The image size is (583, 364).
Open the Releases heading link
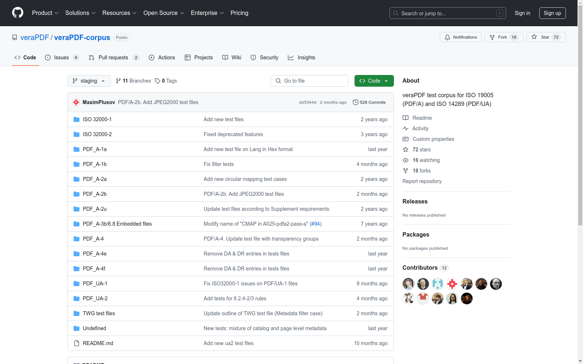click(x=415, y=202)
